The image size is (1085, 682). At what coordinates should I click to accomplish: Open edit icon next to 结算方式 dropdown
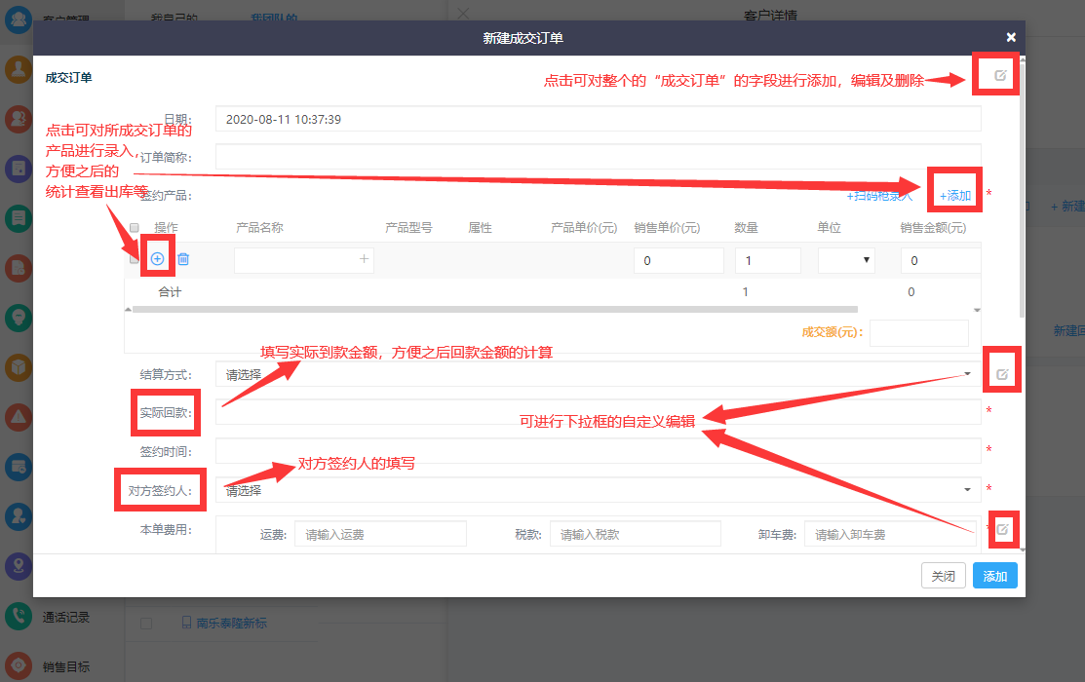tap(1002, 374)
